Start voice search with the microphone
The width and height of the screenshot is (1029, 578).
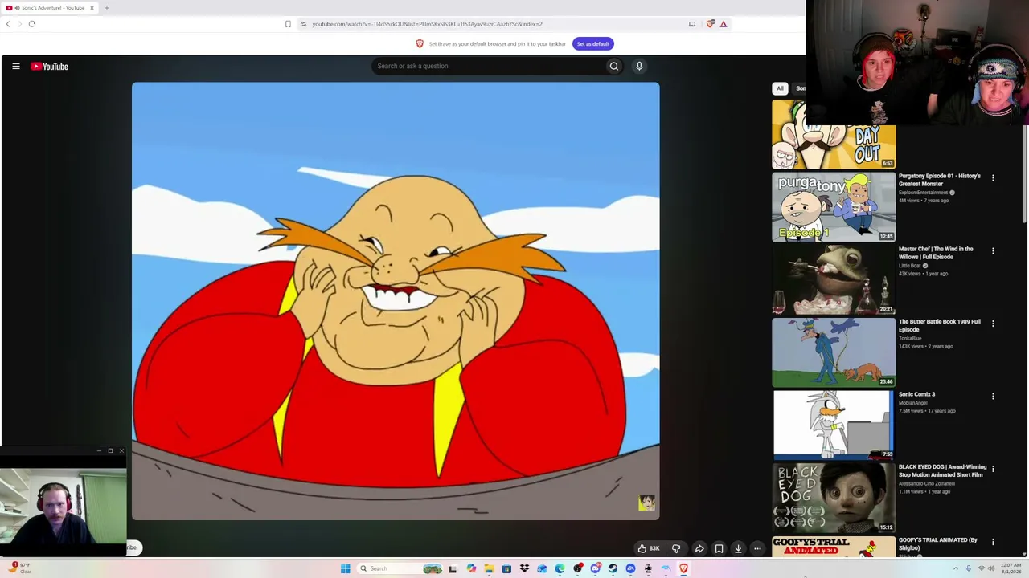[639, 66]
